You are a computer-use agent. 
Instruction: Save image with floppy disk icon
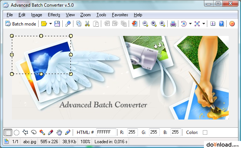tap(57, 24)
